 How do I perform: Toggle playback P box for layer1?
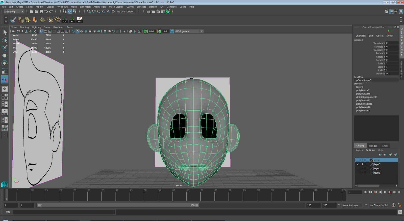(x=362, y=173)
